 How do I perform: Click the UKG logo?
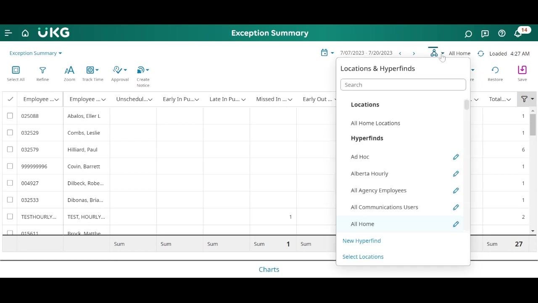coord(54,33)
